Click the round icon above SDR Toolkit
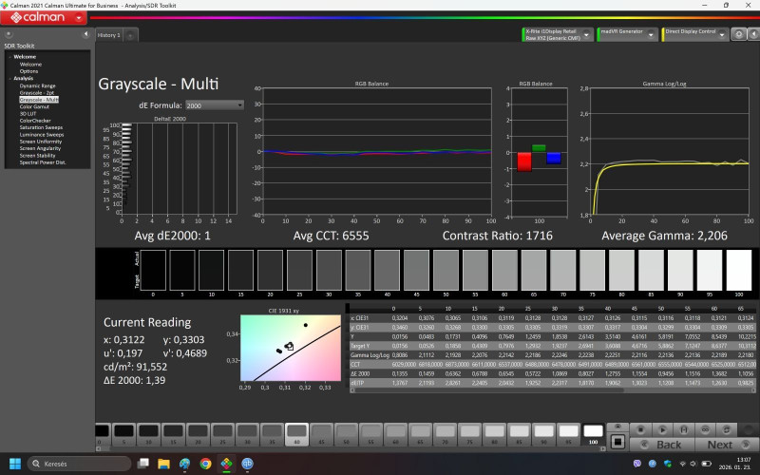760x475 pixels. pos(9,34)
